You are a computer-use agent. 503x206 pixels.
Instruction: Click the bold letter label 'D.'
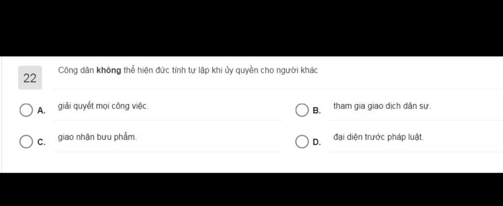tap(317, 142)
